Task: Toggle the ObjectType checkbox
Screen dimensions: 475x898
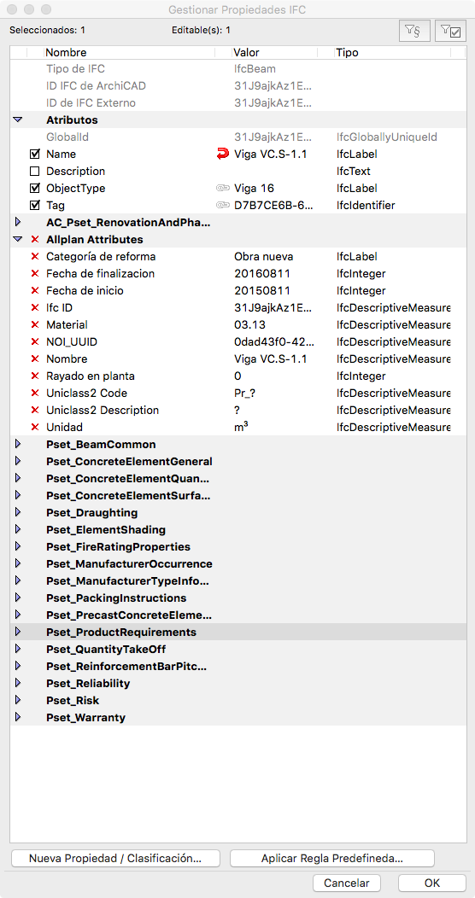Action: (x=35, y=188)
